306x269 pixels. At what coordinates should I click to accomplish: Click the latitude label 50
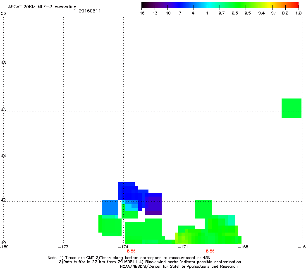3,14
